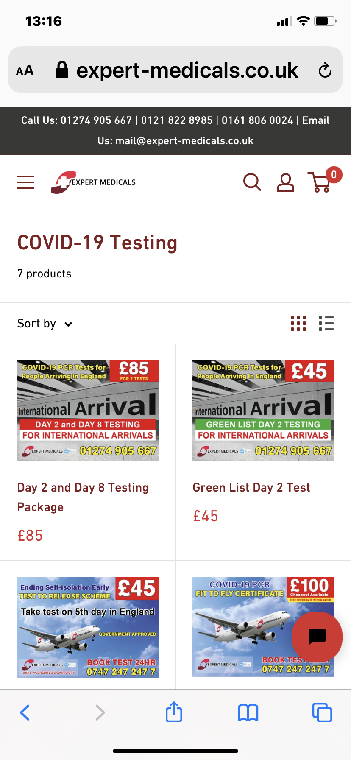Open Green List Day 2 Test link

pos(251,488)
